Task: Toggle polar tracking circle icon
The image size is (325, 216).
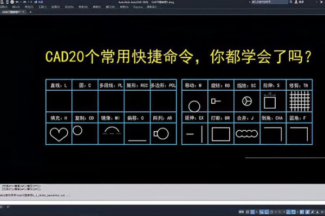Action: tap(271, 212)
